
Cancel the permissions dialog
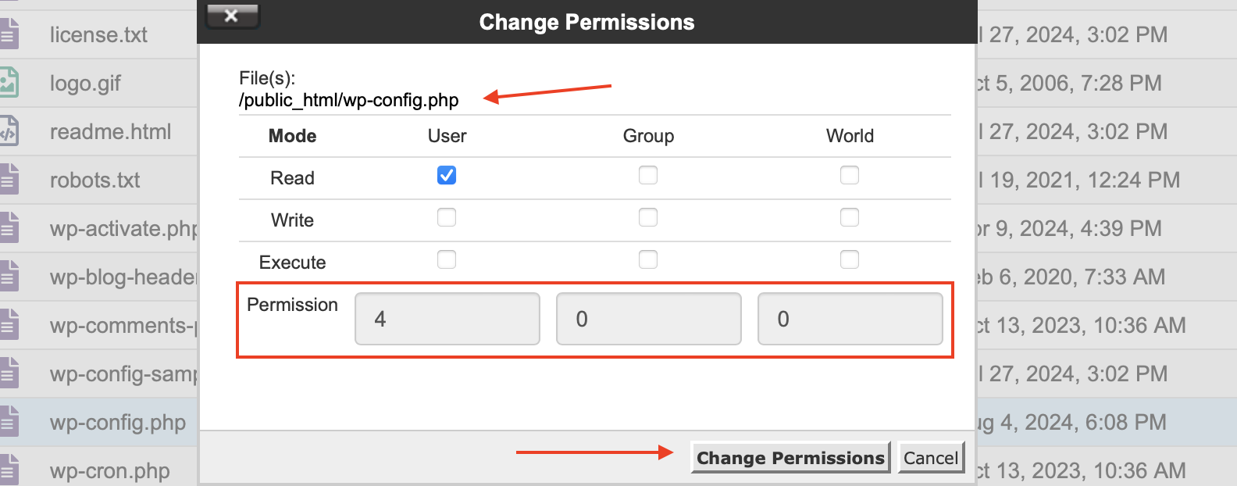(931, 457)
